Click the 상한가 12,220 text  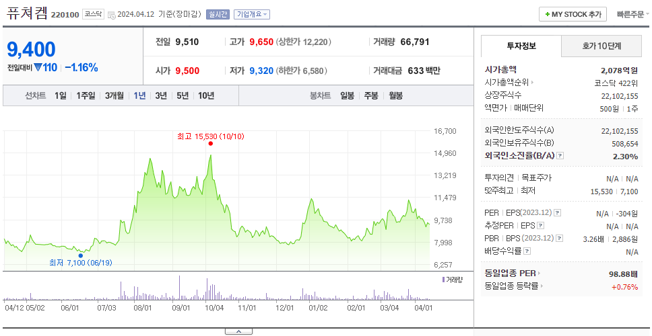(x=303, y=42)
